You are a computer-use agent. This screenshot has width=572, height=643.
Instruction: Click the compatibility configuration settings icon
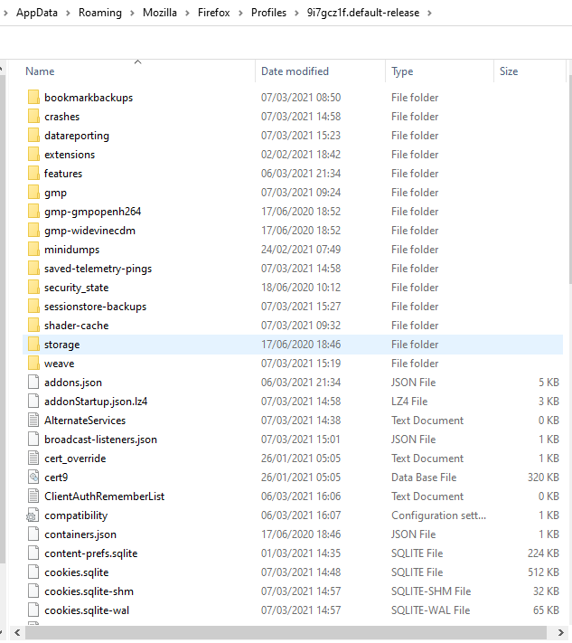(x=33, y=515)
